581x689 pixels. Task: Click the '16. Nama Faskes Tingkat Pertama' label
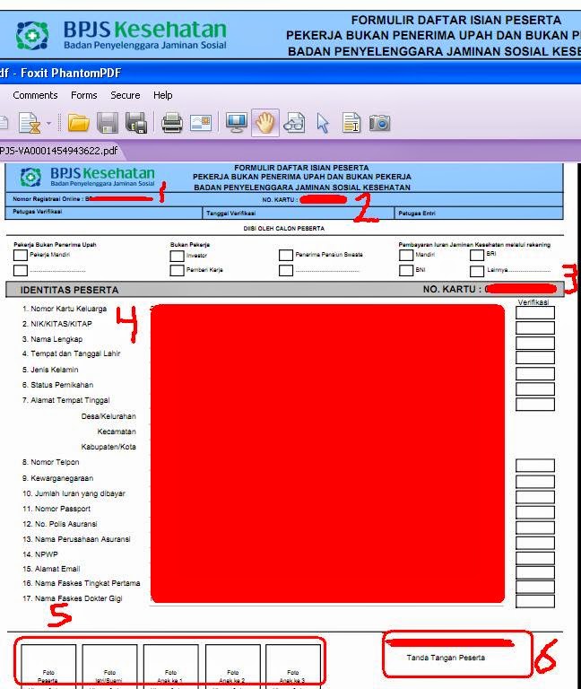click(82, 583)
